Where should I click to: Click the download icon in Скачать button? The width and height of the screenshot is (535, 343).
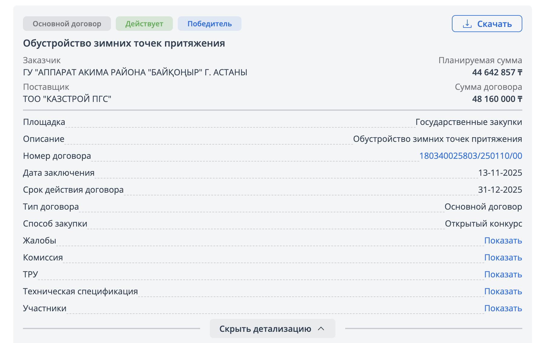[x=467, y=24]
